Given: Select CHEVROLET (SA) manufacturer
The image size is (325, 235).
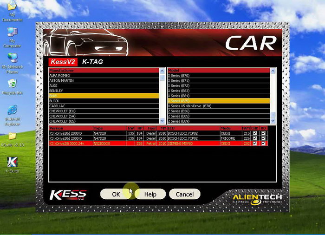Looking at the screenshot, I should (104, 116).
